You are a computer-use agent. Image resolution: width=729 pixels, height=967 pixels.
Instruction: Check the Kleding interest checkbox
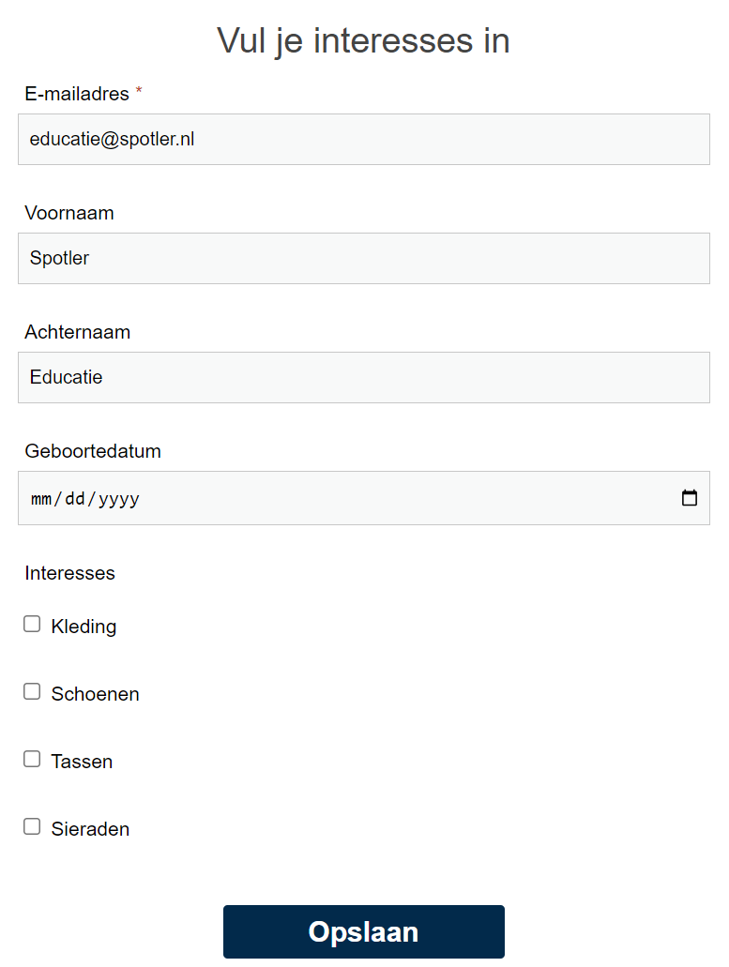coord(32,623)
